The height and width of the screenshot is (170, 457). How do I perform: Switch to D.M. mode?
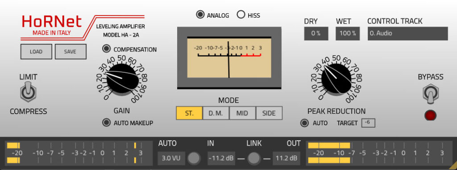(216, 113)
